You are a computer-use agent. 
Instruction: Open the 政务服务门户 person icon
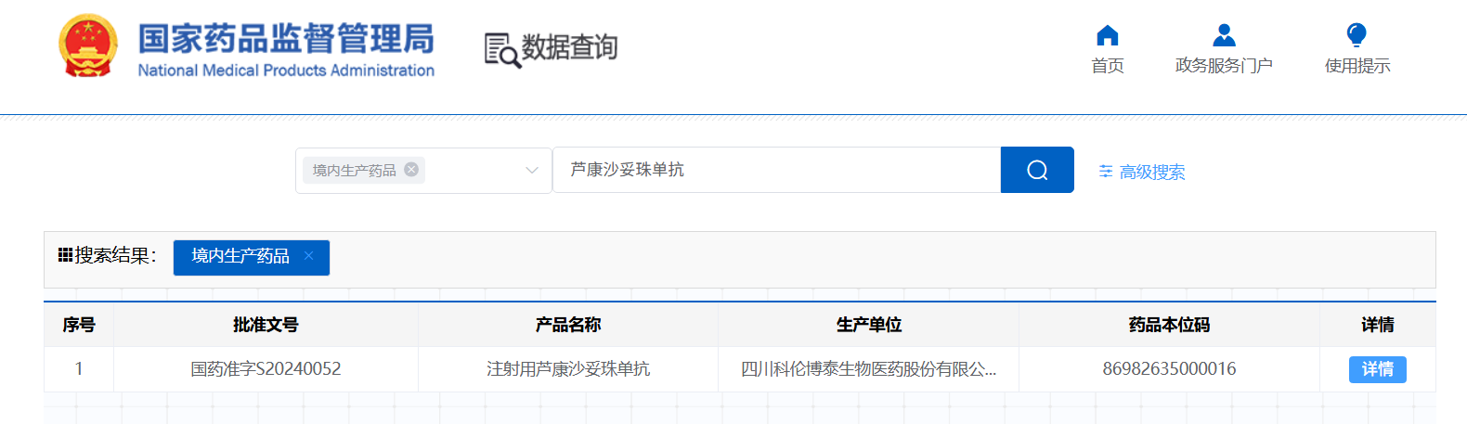point(1225,35)
